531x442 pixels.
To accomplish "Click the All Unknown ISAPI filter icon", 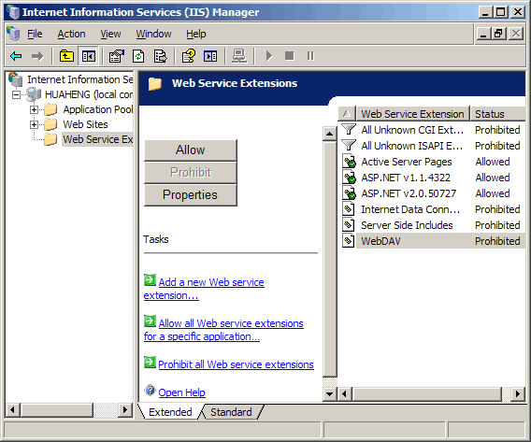I will 349,146.
